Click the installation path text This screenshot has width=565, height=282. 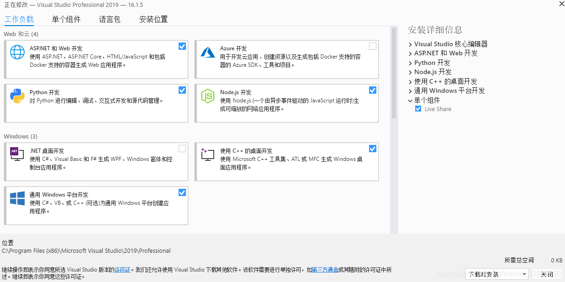86,250
